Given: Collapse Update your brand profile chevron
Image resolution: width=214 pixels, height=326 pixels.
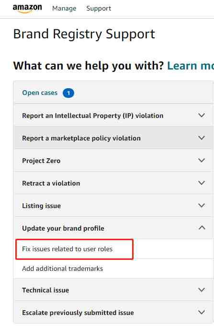Looking at the screenshot, I should [x=202, y=228].
